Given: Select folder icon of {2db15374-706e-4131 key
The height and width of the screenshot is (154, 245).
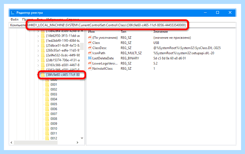Looking at the screenshot, I should point(43,60).
